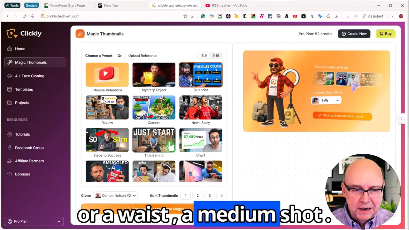Switch to 9:16 aspect ratio

click(x=216, y=56)
